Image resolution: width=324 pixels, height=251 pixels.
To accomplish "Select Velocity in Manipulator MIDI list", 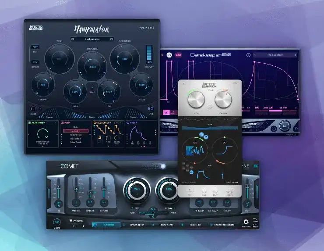I will (76, 131).
